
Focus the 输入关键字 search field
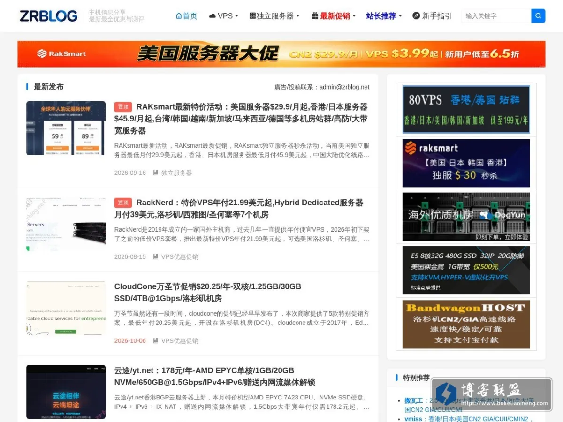coord(496,16)
